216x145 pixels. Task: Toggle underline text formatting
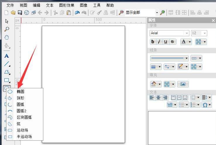(x=166, y=42)
